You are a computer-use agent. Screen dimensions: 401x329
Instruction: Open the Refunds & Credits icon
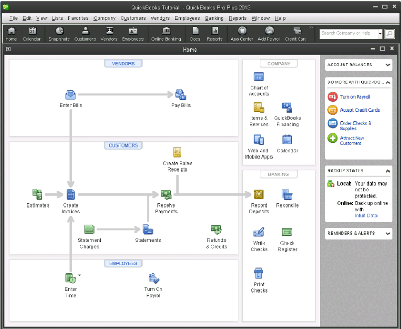coord(216,229)
